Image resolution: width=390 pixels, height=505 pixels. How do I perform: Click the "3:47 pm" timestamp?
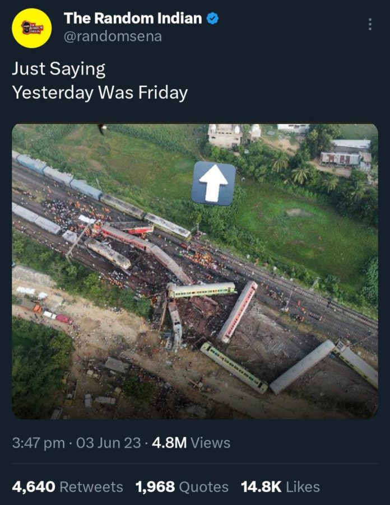pyautogui.click(x=39, y=443)
